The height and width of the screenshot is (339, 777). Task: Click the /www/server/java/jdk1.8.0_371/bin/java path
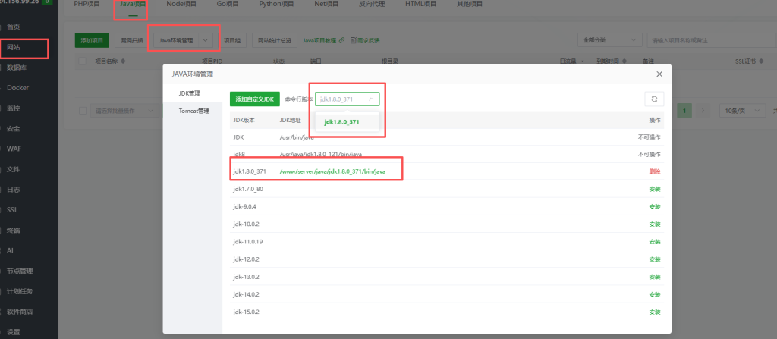[x=332, y=171]
